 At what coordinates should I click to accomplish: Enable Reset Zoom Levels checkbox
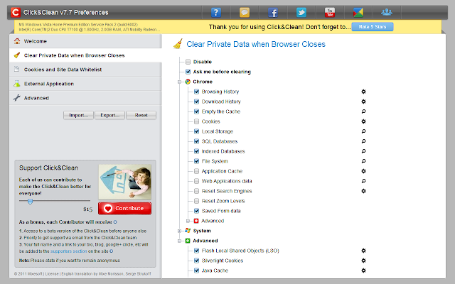point(196,201)
